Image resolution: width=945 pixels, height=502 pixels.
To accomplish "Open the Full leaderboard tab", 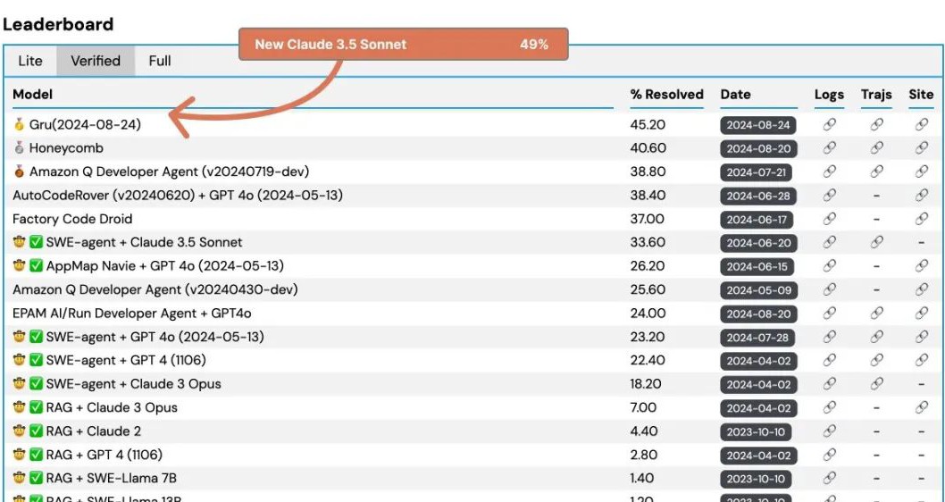I will point(160,61).
